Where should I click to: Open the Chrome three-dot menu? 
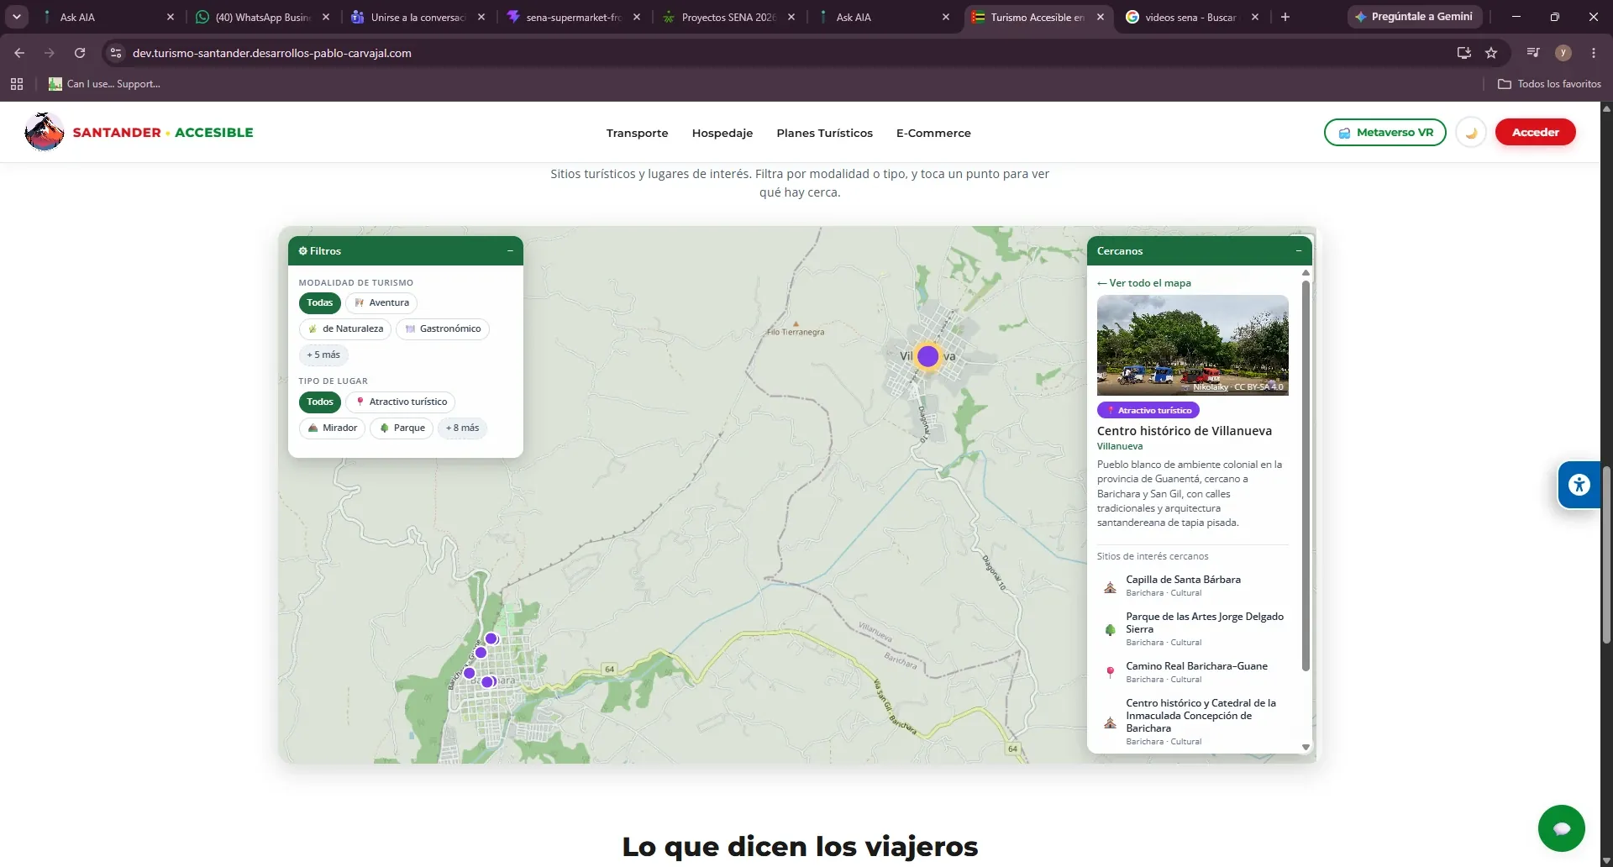coord(1594,53)
